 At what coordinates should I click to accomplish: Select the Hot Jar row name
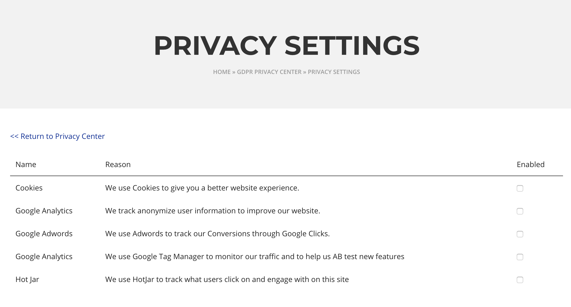click(x=27, y=279)
